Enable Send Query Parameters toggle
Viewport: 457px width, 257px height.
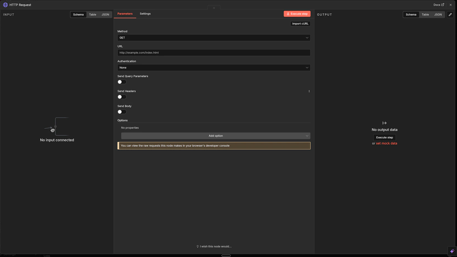tap(122, 82)
